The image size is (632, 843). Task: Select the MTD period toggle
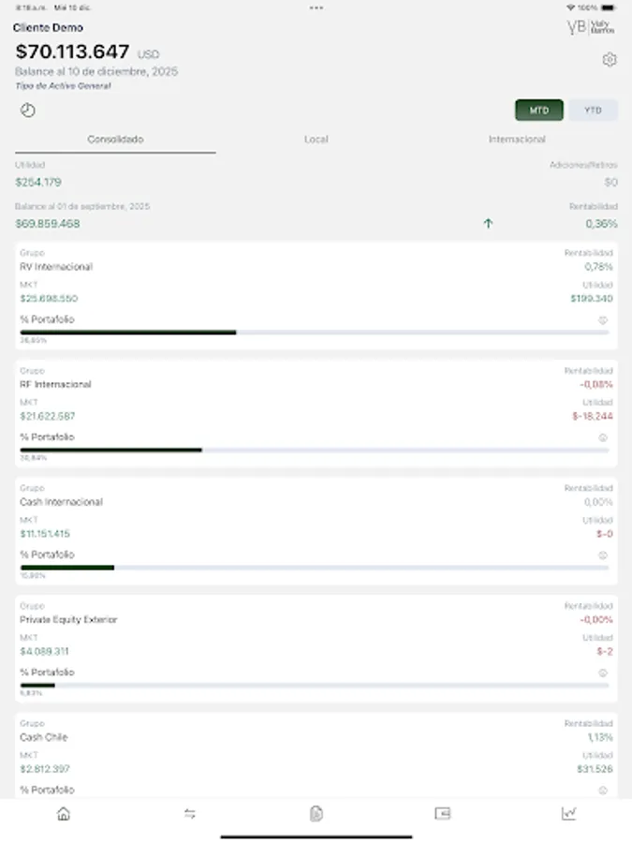(539, 111)
